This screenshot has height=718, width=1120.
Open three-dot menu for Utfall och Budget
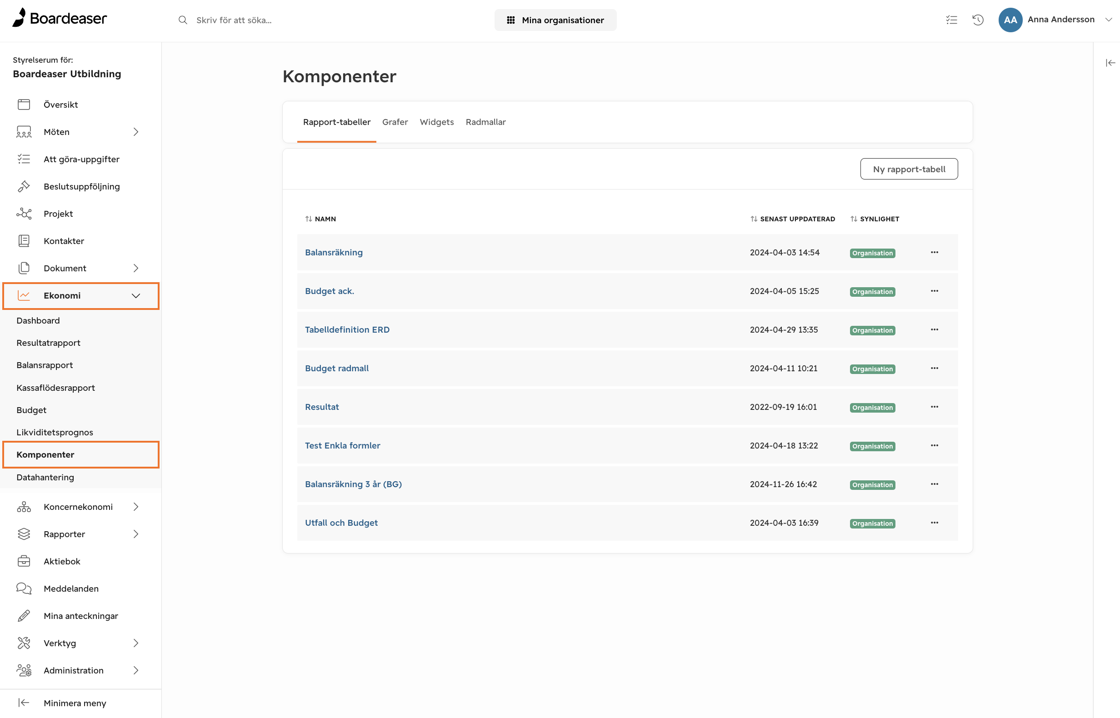tap(934, 523)
